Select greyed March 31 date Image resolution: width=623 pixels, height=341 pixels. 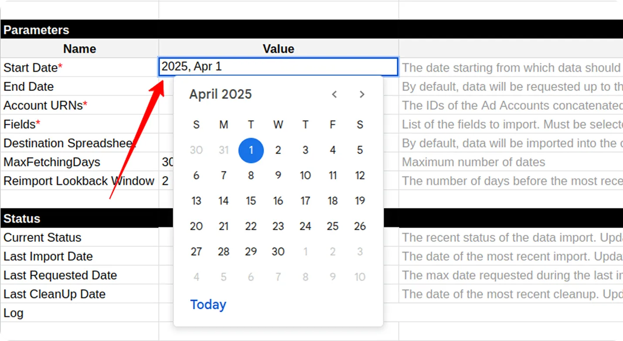pyautogui.click(x=224, y=150)
